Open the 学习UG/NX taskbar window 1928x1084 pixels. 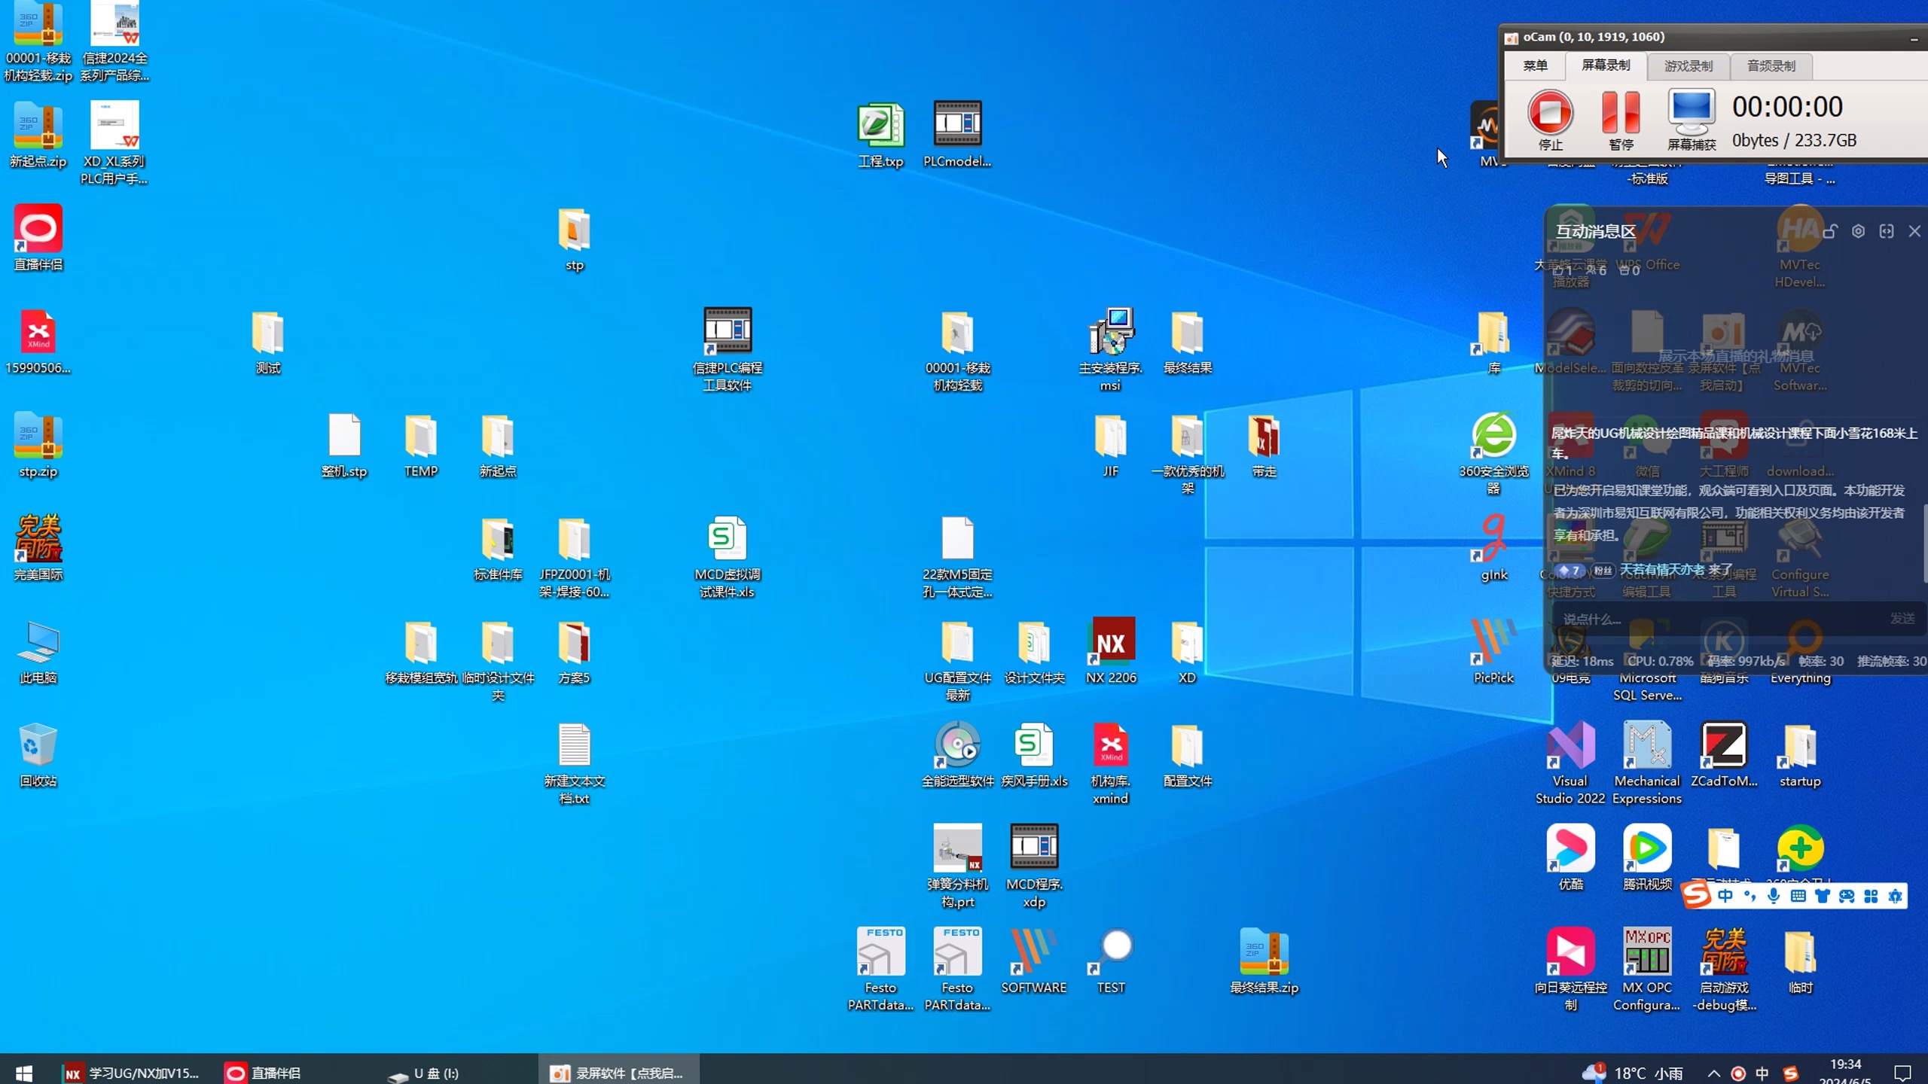(133, 1073)
